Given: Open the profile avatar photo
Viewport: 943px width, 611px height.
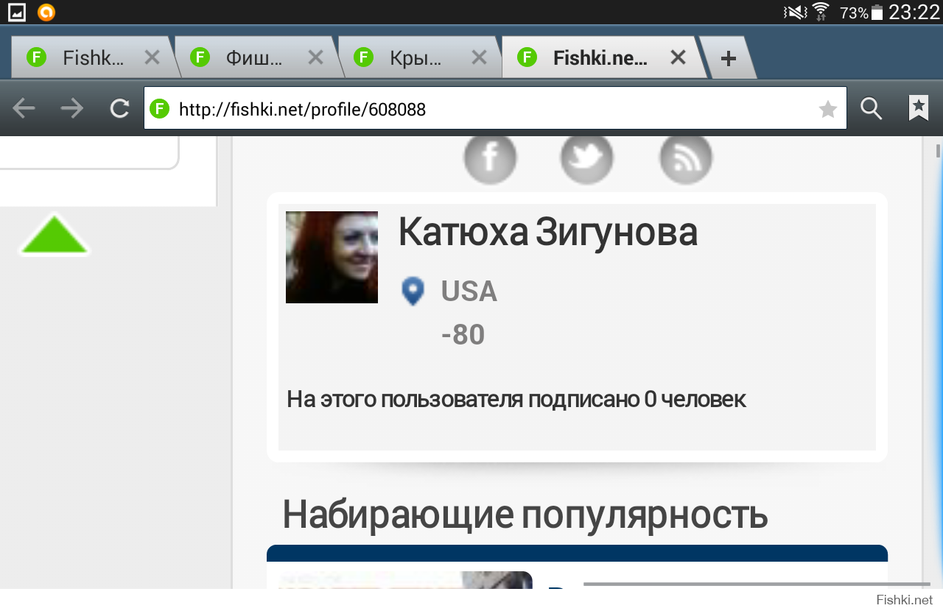Looking at the screenshot, I should pyautogui.click(x=332, y=257).
